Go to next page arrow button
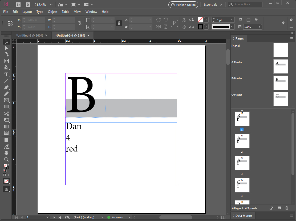Viewport: 296px width, 221px height. pos(54,218)
